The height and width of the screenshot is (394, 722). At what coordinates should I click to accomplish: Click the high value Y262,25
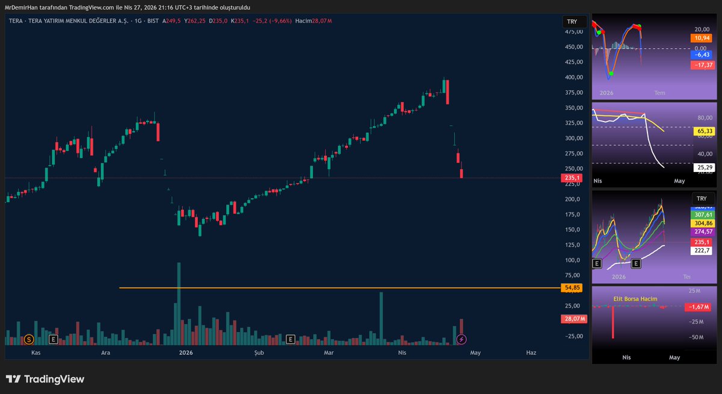click(x=195, y=21)
